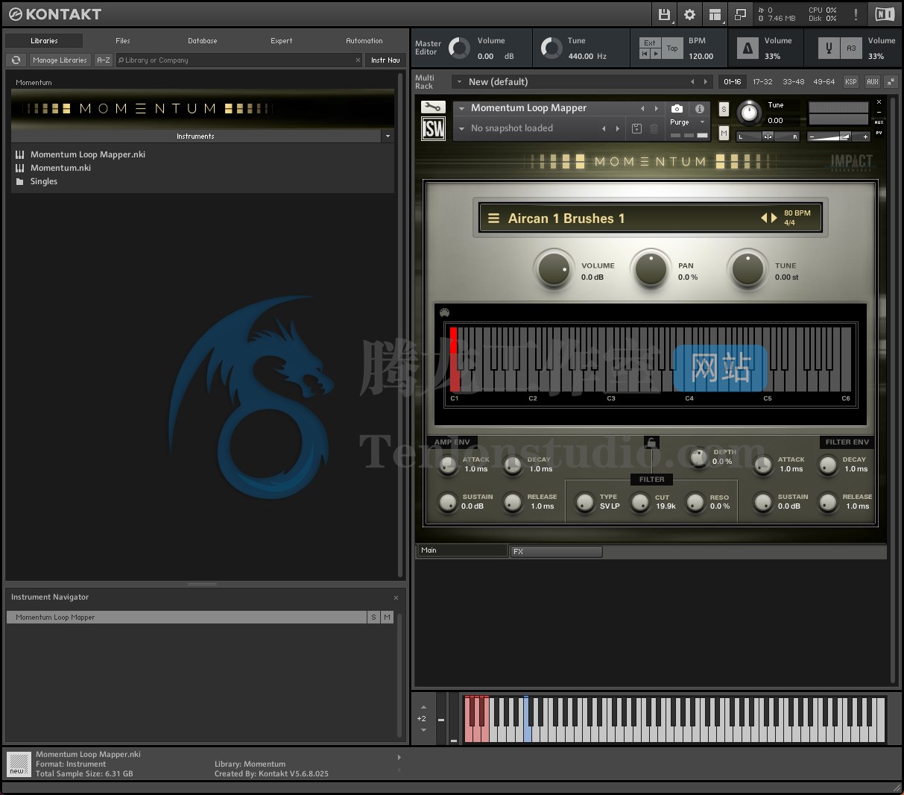
Task: Open the snapshot dropdown menu
Action: coord(462,128)
